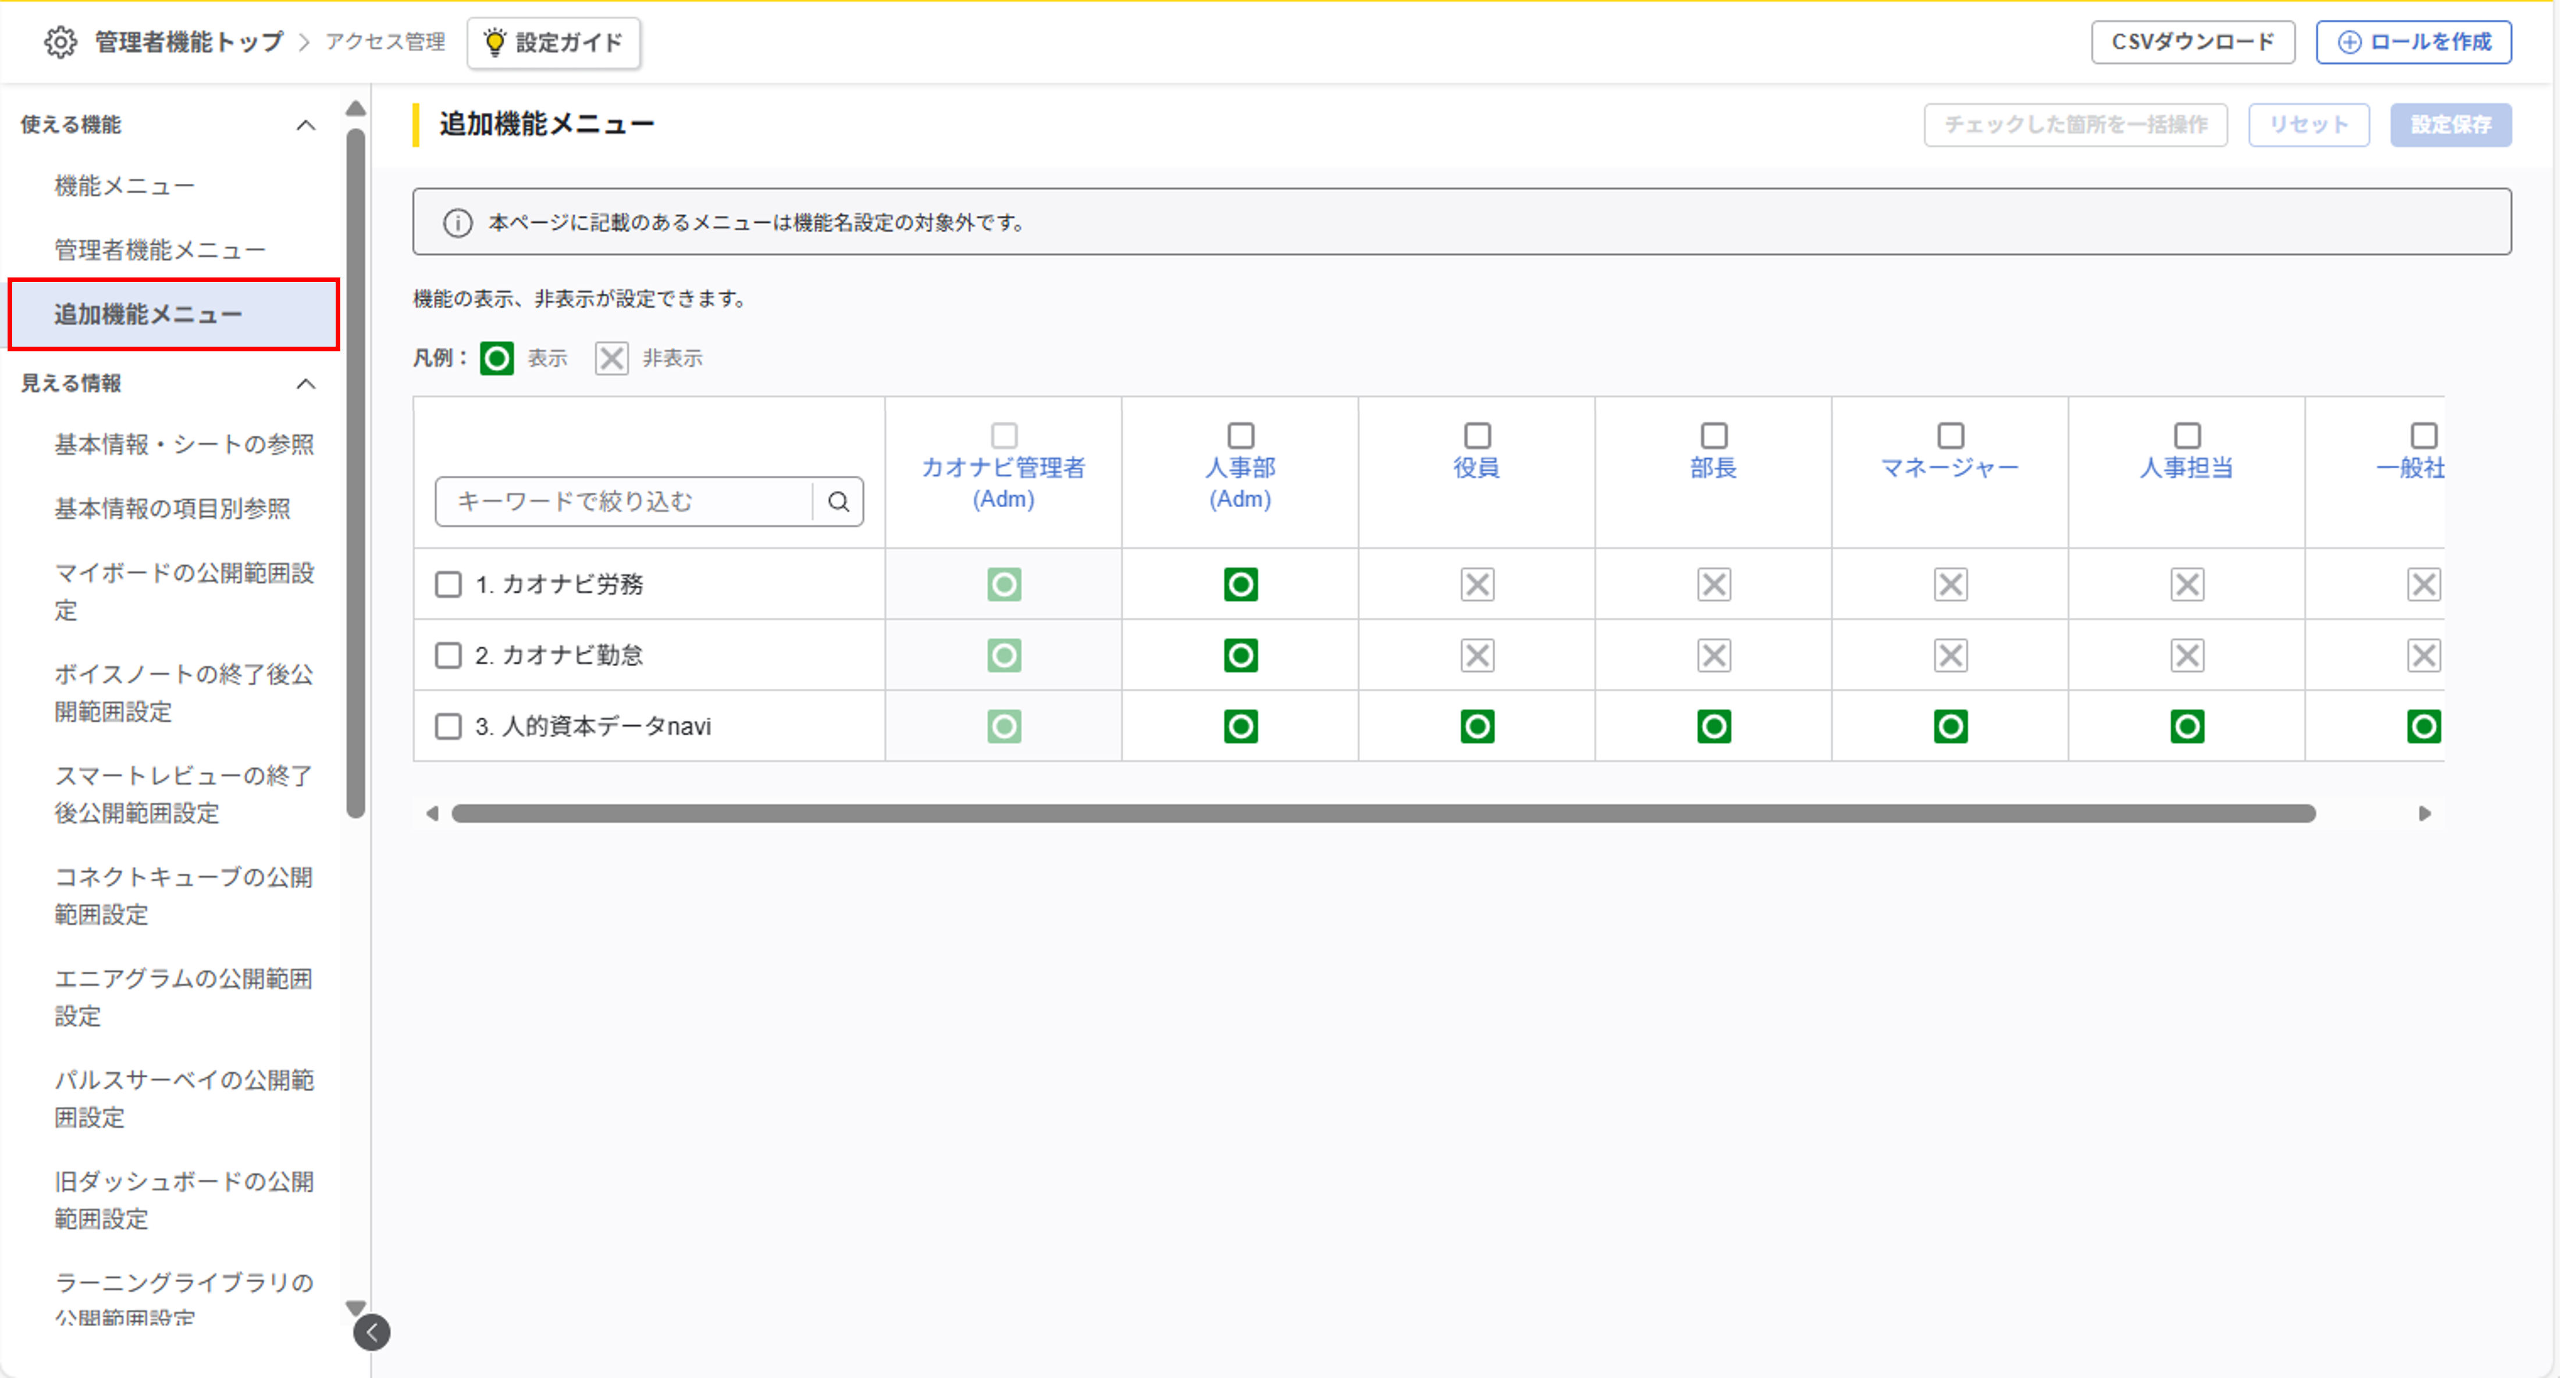Toggle 人事部 visibility for カオナビ労務
This screenshot has height=1378, width=2576.
pos(1240,584)
